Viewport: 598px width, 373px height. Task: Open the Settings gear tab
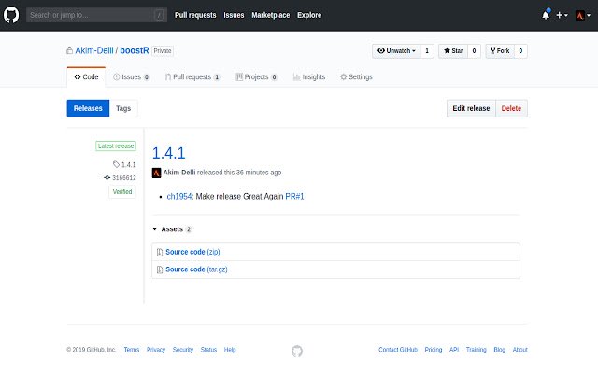click(x=356, y=76)
